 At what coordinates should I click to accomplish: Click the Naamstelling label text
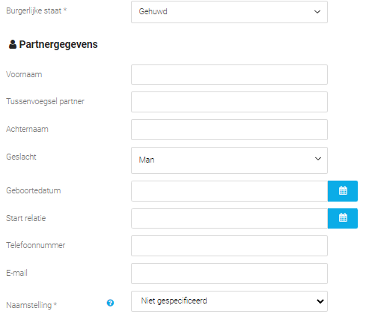coord(31,305)
